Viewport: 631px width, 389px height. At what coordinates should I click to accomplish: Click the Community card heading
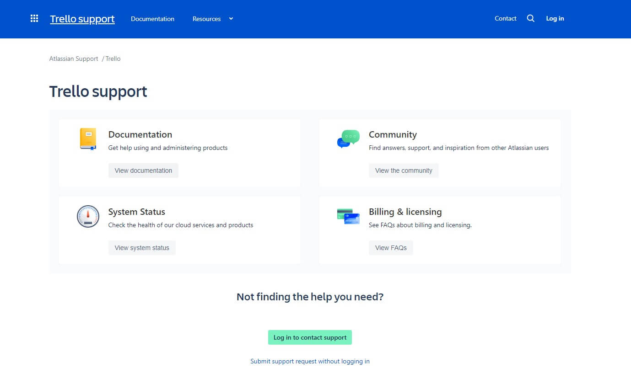pyautogui.click(x=393, y=134)
